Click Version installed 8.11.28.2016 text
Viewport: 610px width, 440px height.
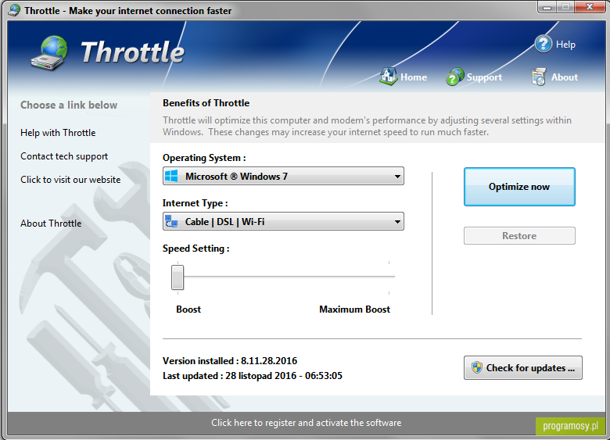(230, 361)
